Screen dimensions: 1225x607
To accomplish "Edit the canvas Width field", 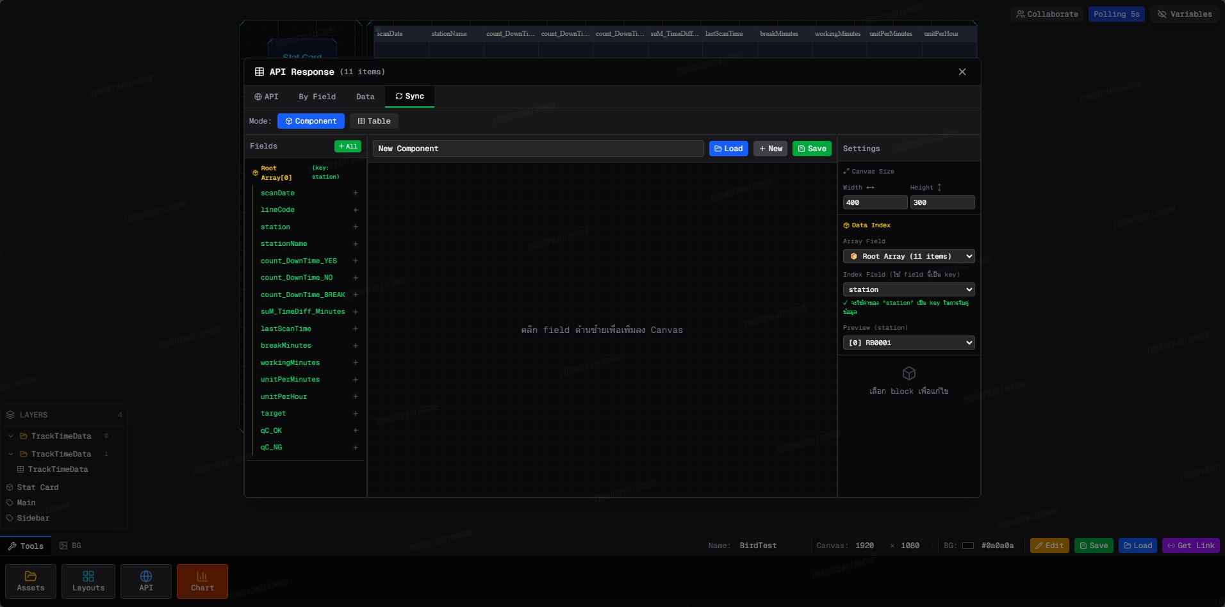I will pos(875,202).
